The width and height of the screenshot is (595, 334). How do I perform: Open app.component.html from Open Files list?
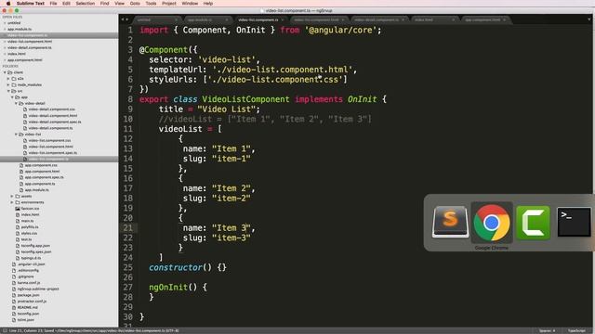pos(25,59)
